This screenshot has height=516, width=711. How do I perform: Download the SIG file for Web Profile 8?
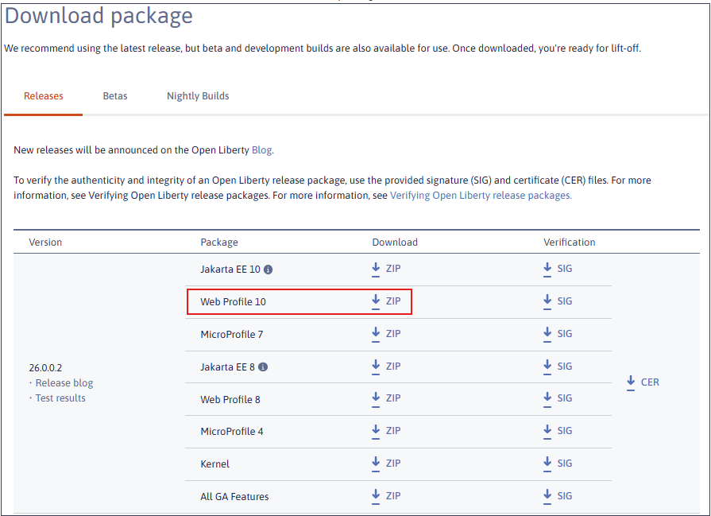558,398
